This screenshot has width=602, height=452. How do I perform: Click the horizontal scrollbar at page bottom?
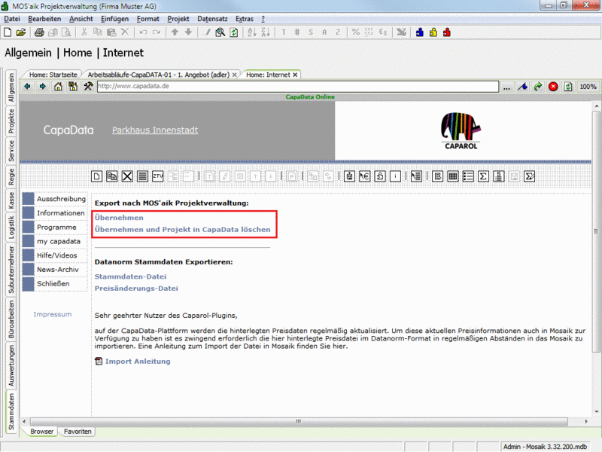299,422
